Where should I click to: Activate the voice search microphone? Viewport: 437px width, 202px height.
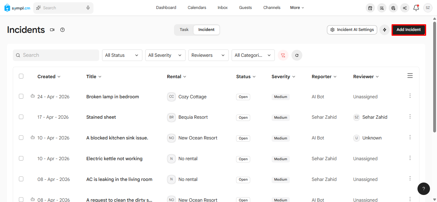[88, 8]
